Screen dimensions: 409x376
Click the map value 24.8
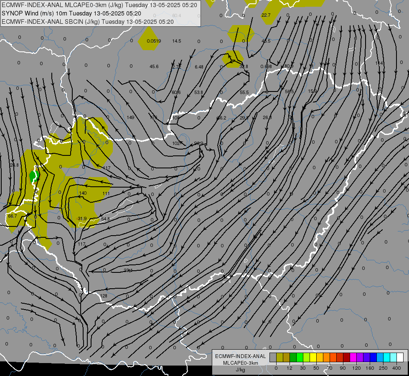click(x=14, y=165)
